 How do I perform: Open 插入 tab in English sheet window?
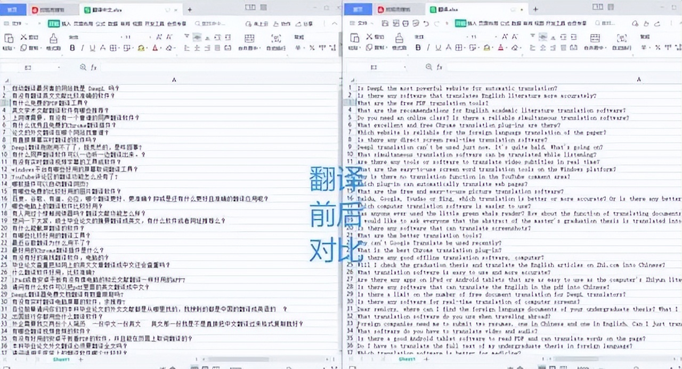coord(472,23)
